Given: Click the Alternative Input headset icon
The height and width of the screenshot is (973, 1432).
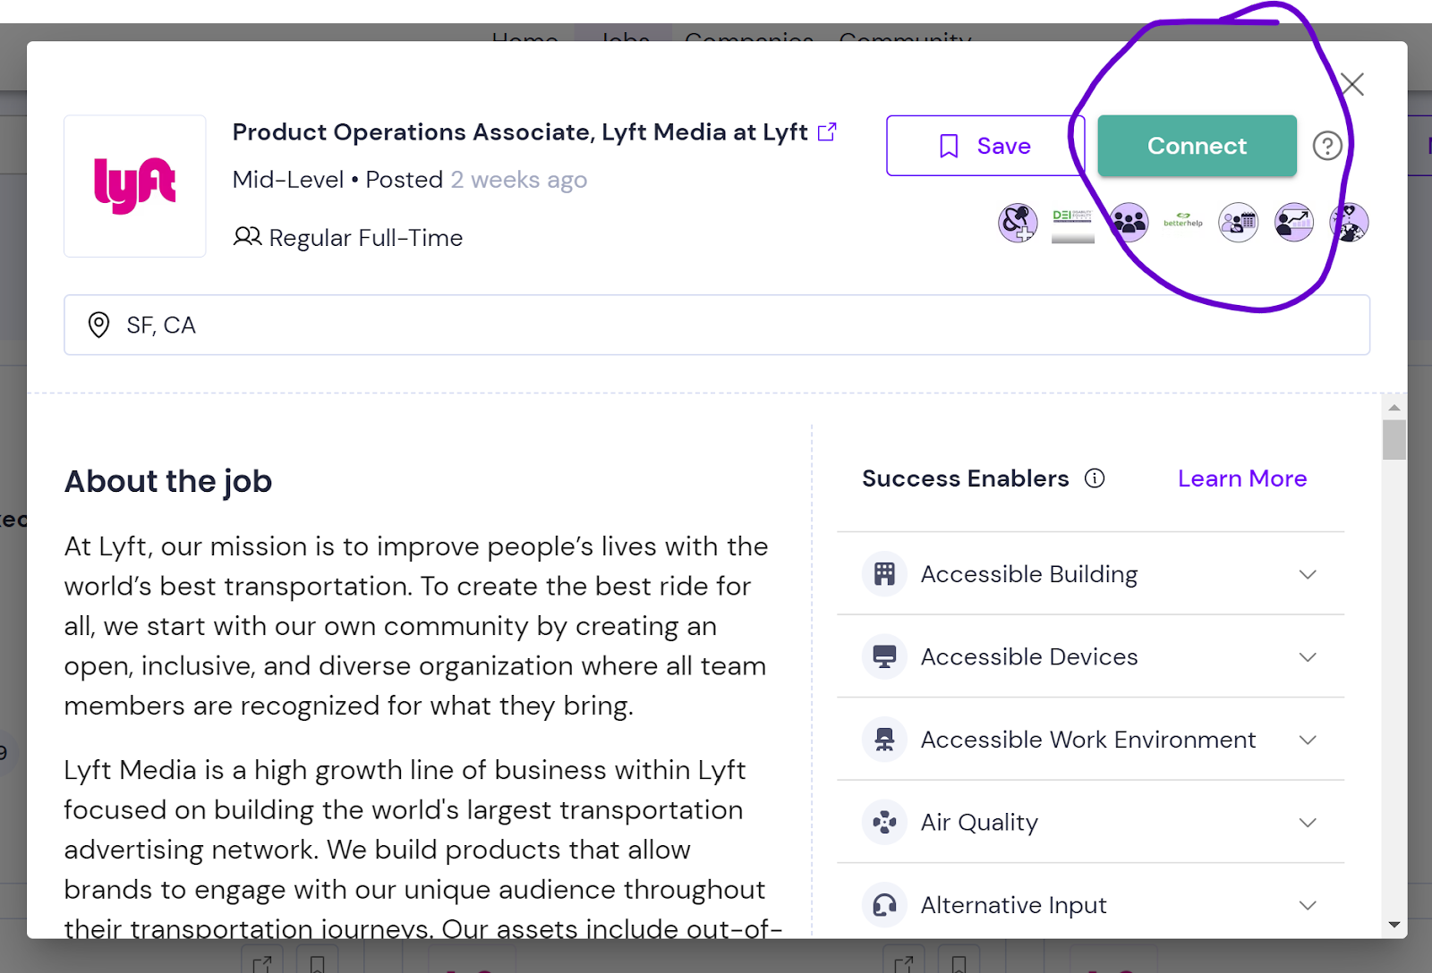Looking at the screenshot, I should pos(884,905).
